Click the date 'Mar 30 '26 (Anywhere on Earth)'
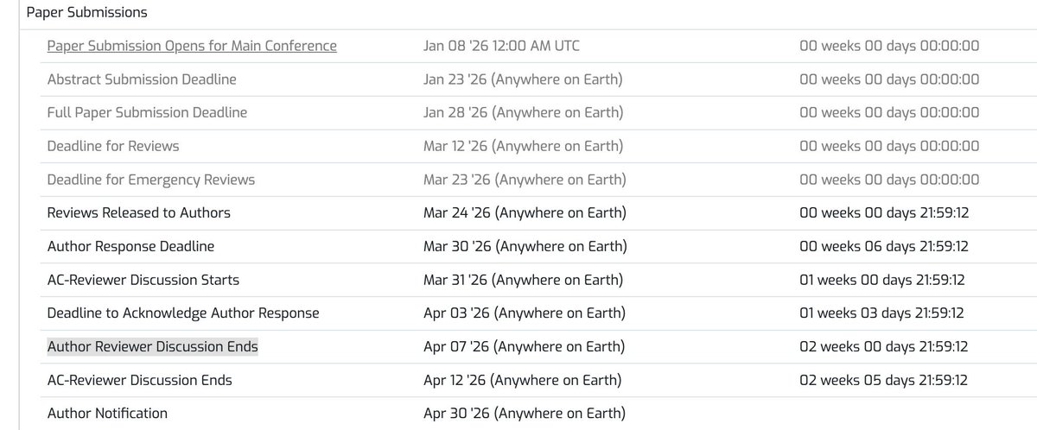The width and height of the screenshot is (1037, 430). point(525,246)
